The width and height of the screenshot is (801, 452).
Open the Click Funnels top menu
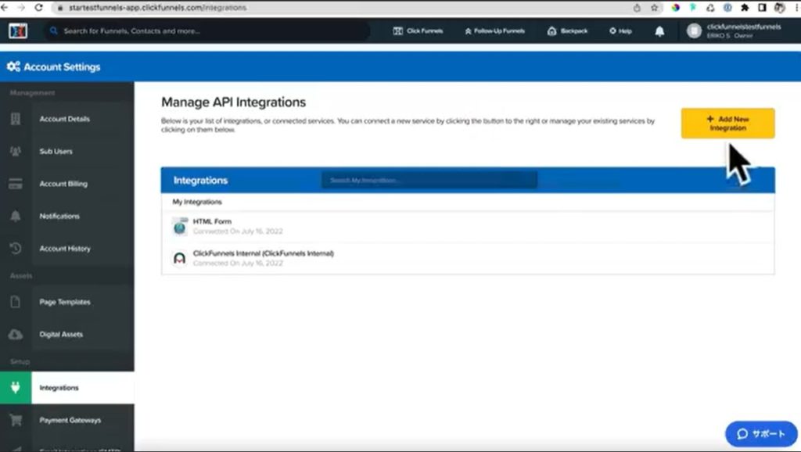418,31
